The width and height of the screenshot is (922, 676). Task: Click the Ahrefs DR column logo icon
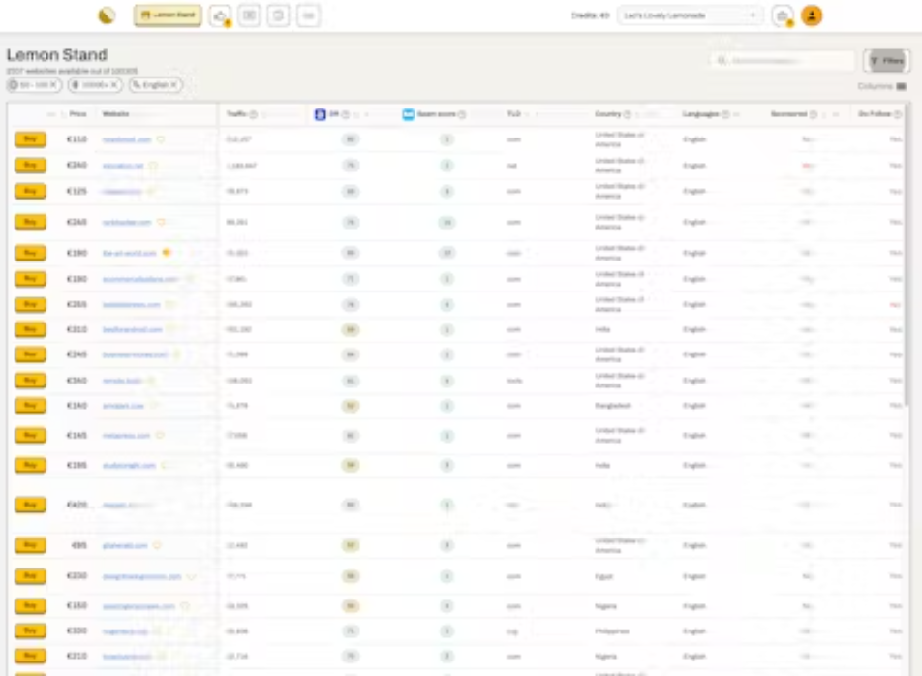coord(320,114)
